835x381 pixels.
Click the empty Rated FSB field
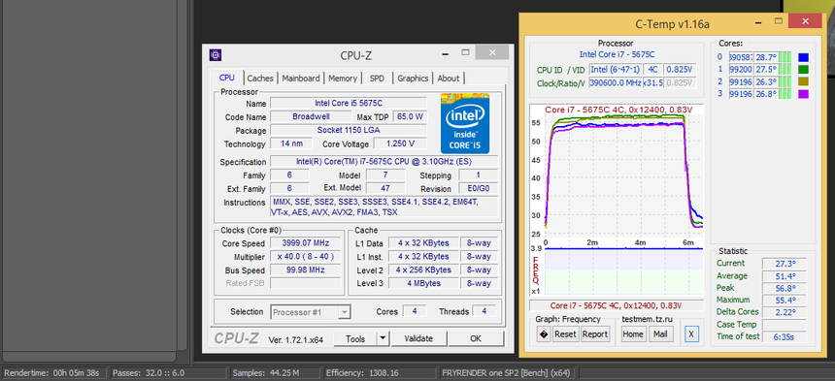306,283
